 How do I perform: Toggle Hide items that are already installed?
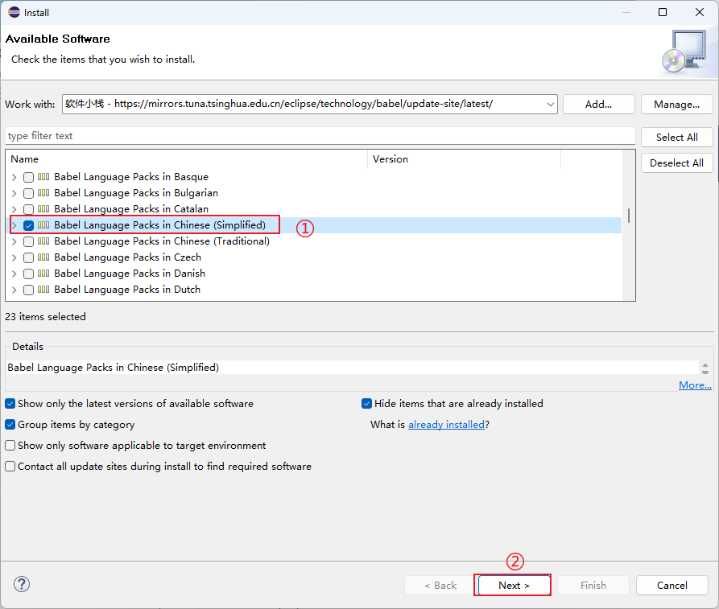(x=366, y=404)
